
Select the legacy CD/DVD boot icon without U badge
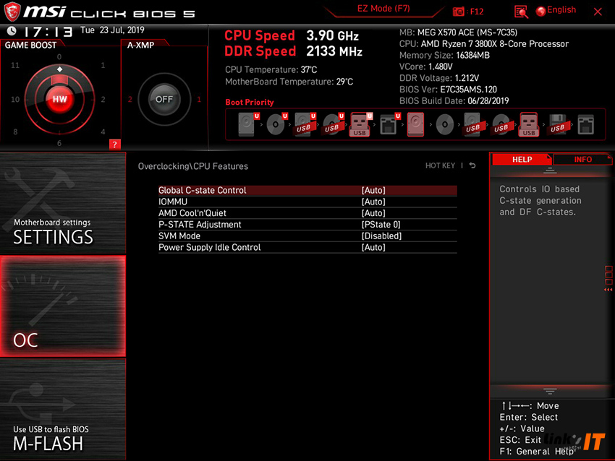click(445, 124)
